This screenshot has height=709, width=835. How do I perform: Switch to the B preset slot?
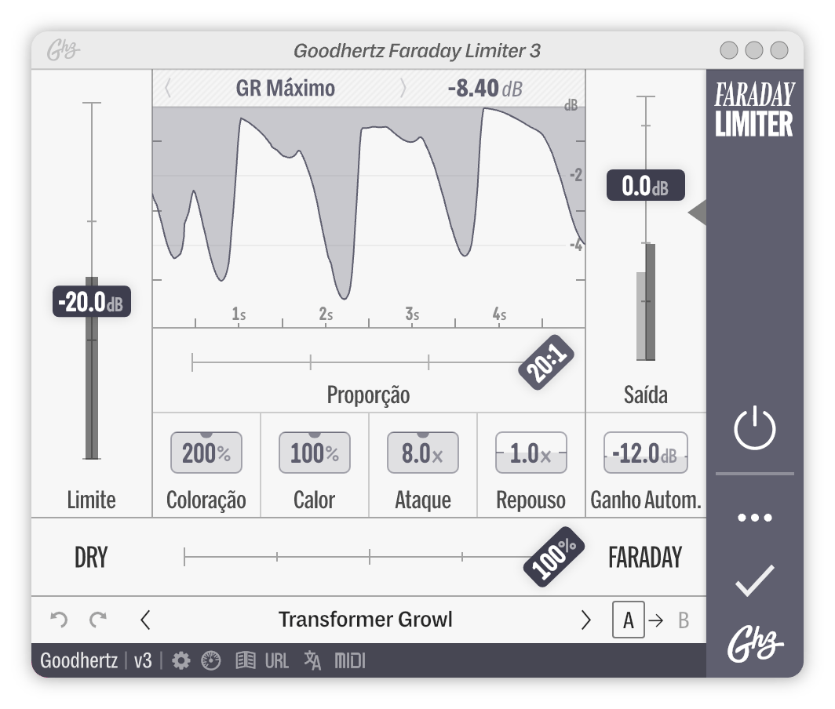click(x=684, y=620)
